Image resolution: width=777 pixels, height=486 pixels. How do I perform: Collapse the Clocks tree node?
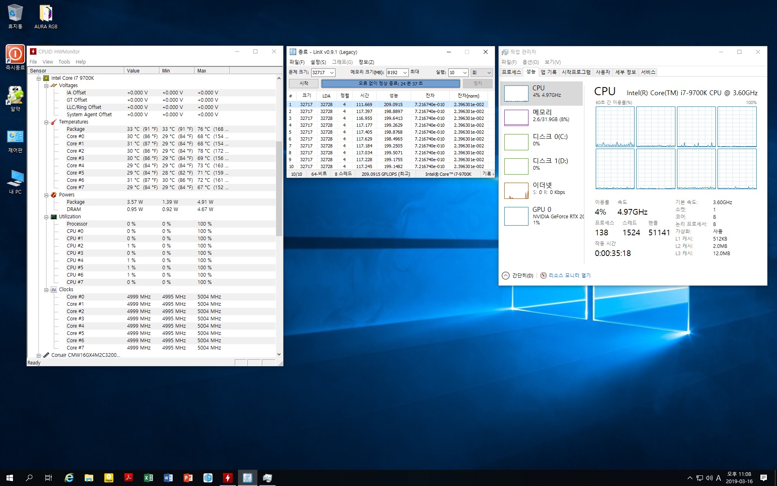click(x=47, y=290)
